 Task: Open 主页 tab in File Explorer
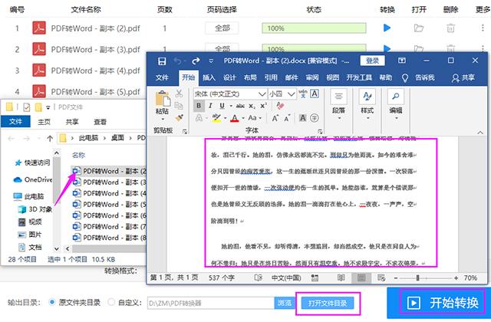click(x=44, y=122)
